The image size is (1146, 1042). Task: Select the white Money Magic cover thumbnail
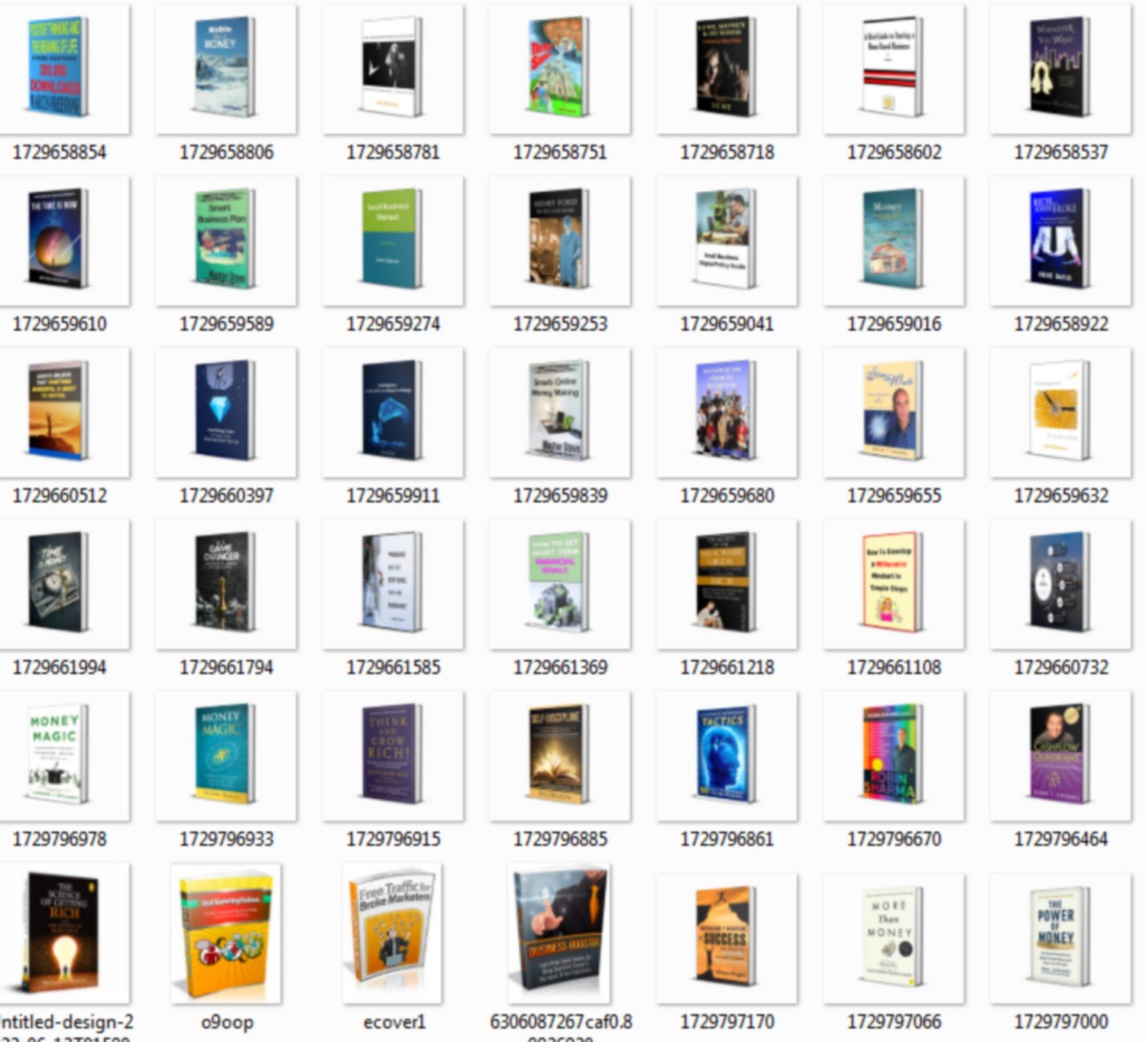tap(58, 755)
